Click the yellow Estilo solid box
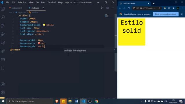 tap(132, 32)
